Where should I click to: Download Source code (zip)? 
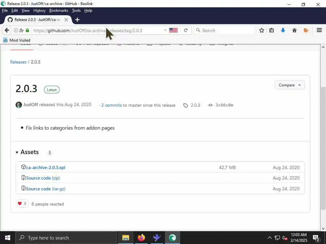pyautogui.click(x=43, y=178)
